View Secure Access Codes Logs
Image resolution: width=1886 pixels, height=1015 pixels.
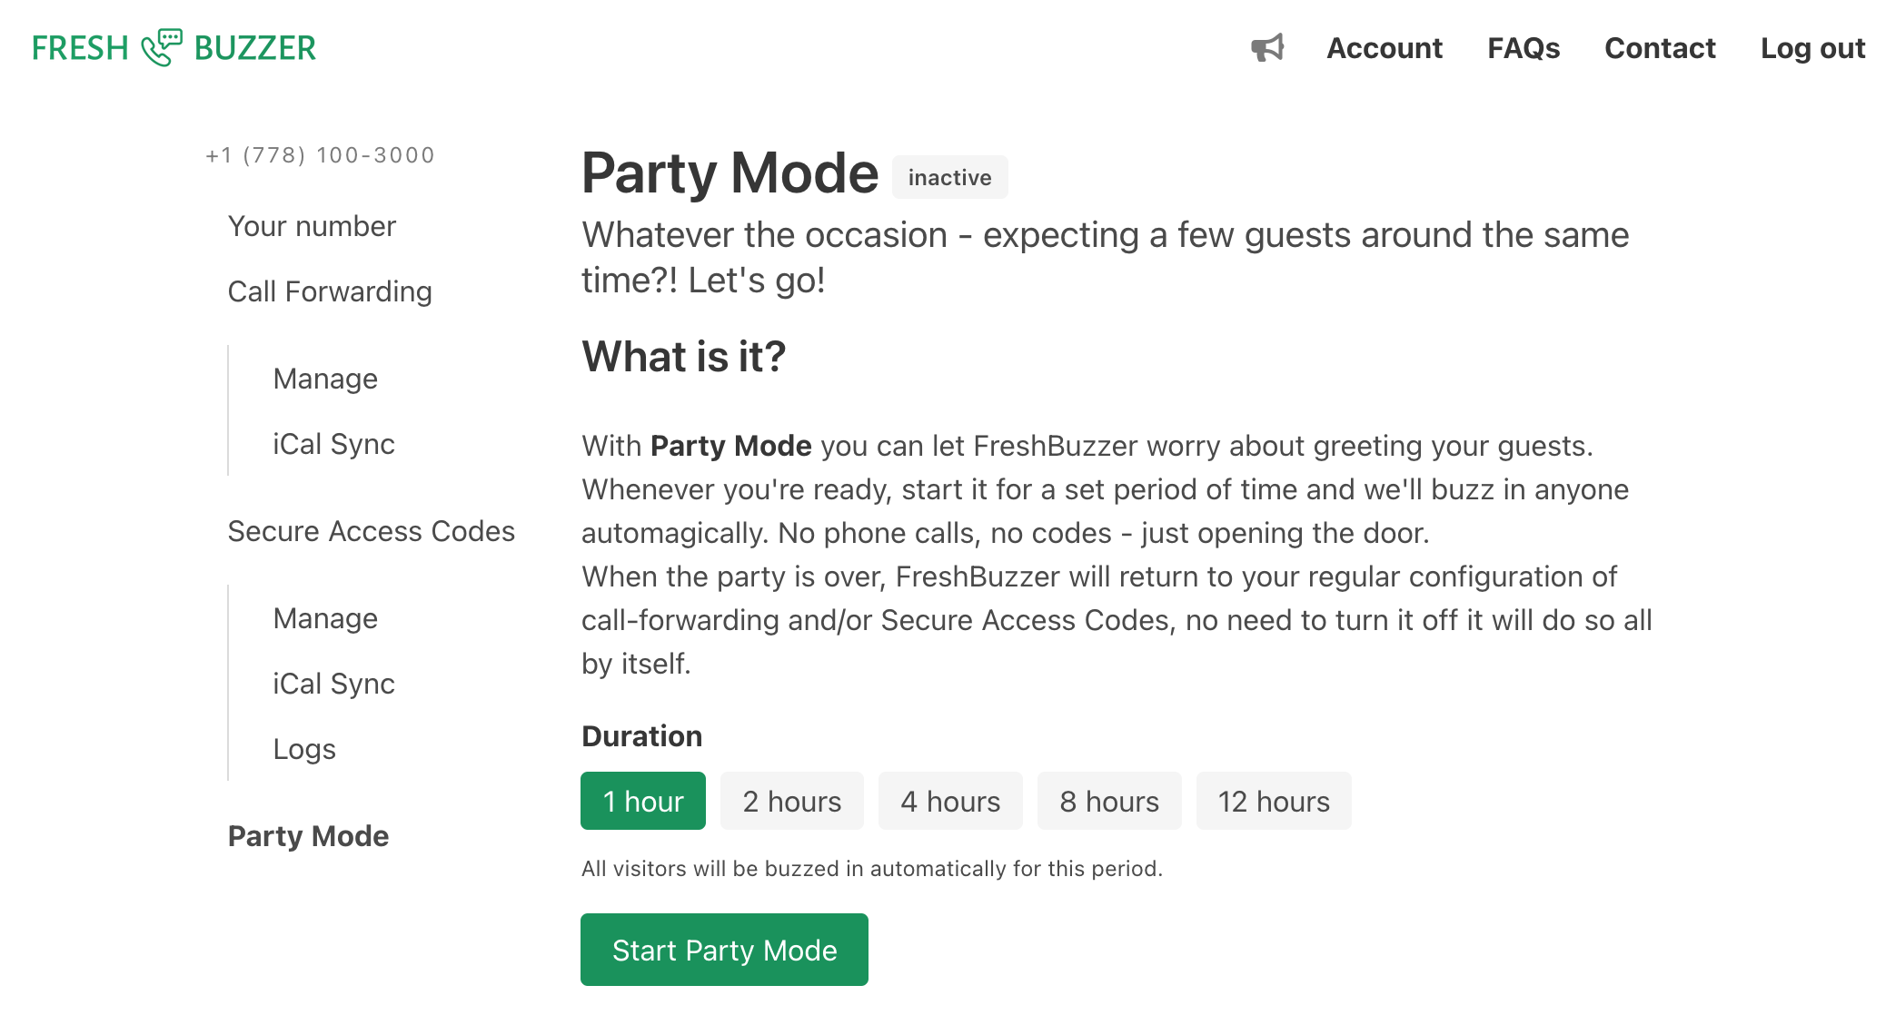click(x=304, y=749)
